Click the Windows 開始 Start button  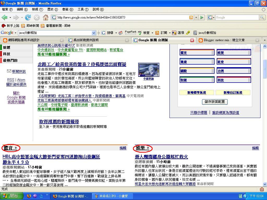[x=11, y=196]
